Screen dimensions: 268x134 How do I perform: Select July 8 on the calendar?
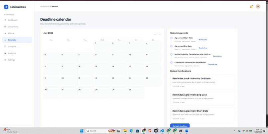(x=102, y=58)
